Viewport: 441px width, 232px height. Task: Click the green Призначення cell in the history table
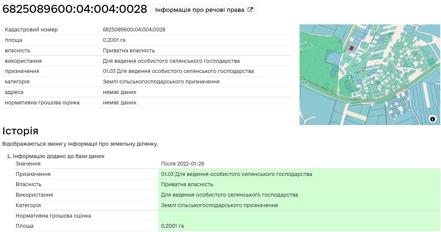coord(236,174)
